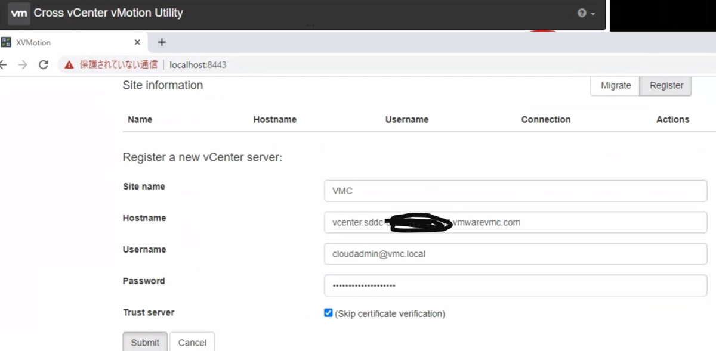716x351 pixels.
Task: Click the Hostname column header
Action: [x=274, y=119]
